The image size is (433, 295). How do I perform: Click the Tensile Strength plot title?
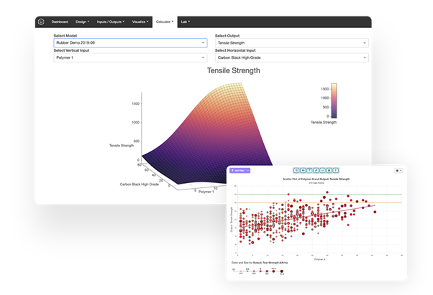pyautogui.click(x=234, y=70)
